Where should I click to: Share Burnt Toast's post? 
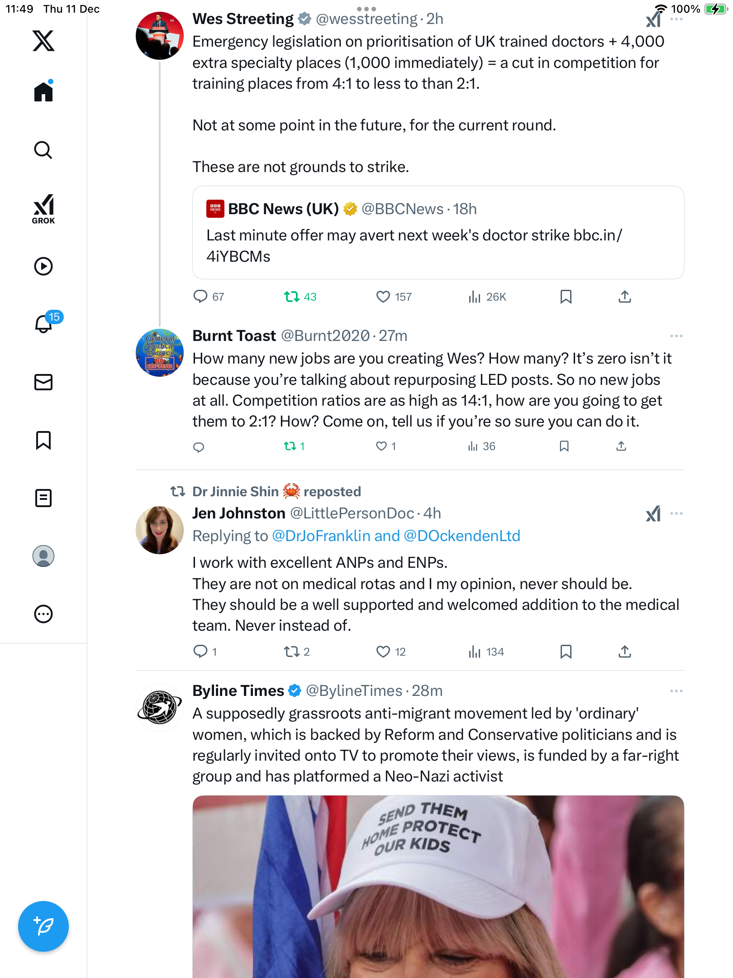point(621,446)
